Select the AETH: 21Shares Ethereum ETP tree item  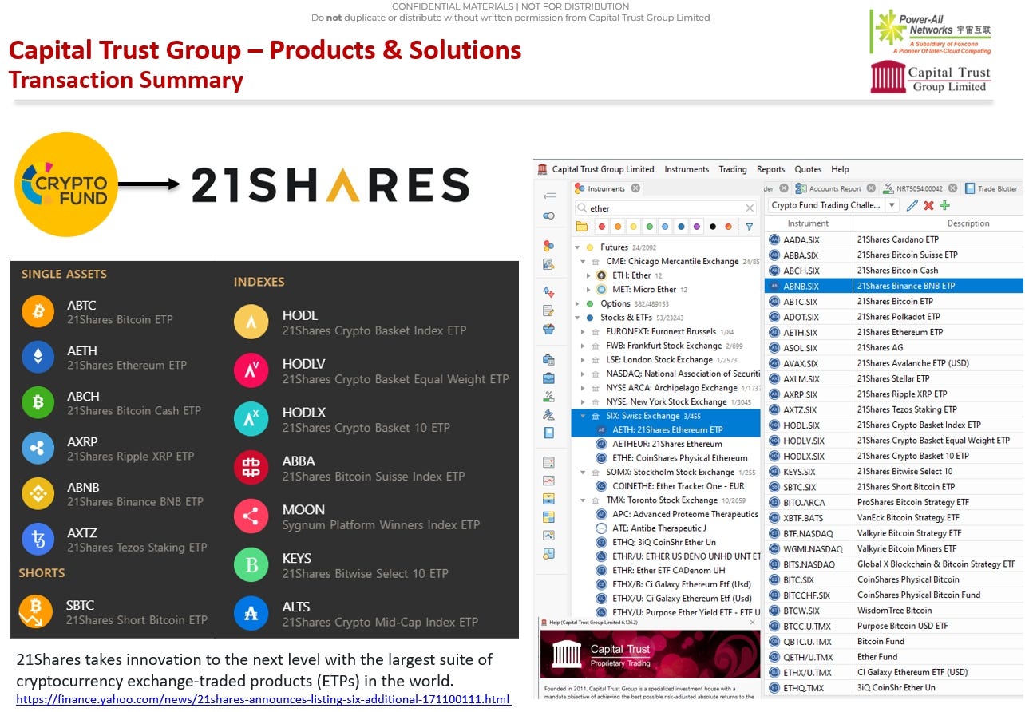(667, 429)
